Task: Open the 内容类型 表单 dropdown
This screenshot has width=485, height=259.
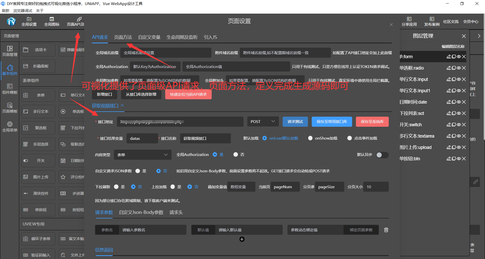Action: (142, 155)
